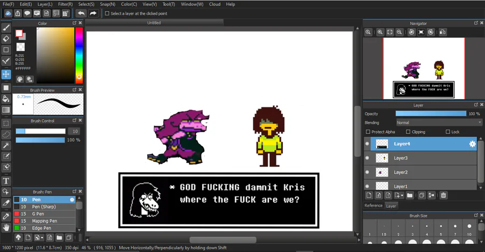Open Pen brush settings gear

72,200
